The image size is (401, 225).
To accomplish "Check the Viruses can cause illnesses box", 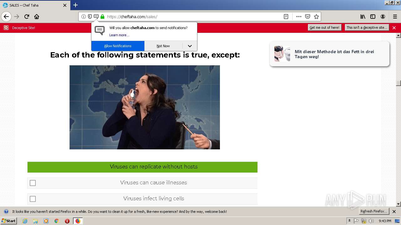I will pos(33,183).
